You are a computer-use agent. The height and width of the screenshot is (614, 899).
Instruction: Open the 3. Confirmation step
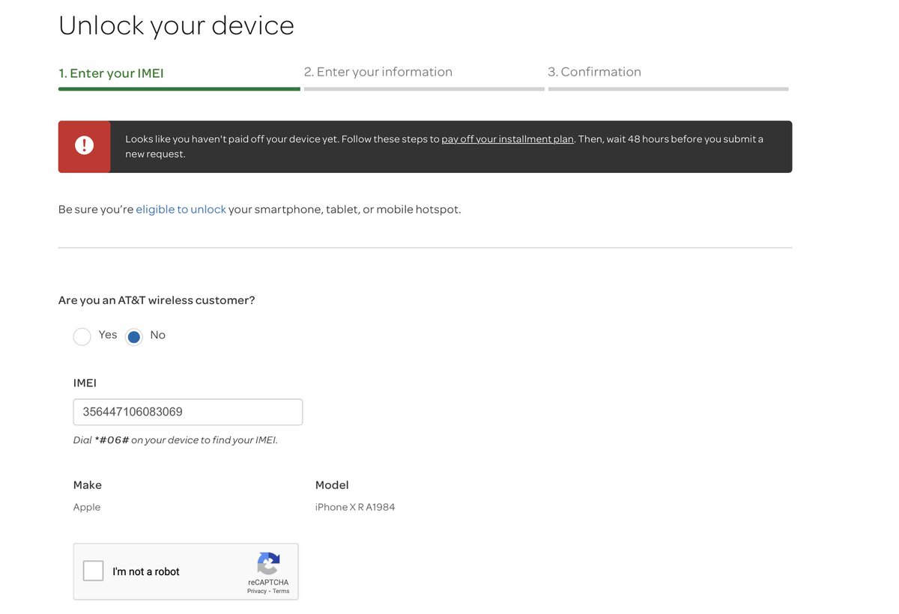pyautogui.click(x=594, y=72)
